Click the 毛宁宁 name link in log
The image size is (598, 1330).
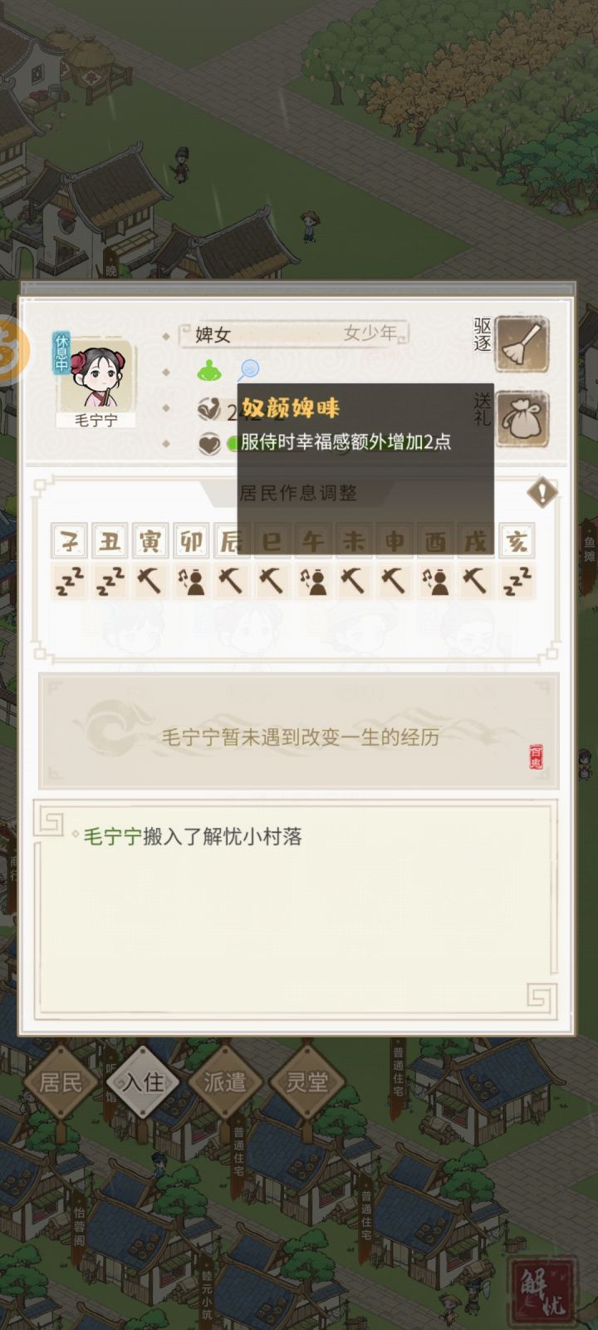(111, 836)
